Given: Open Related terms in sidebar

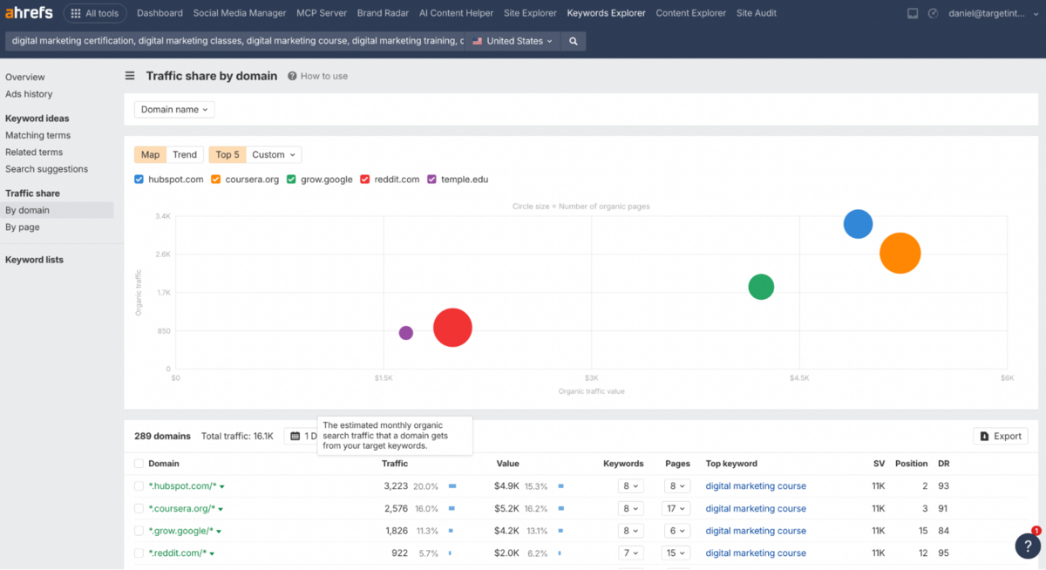Looking at the screenshot, I should pos(34,152).
